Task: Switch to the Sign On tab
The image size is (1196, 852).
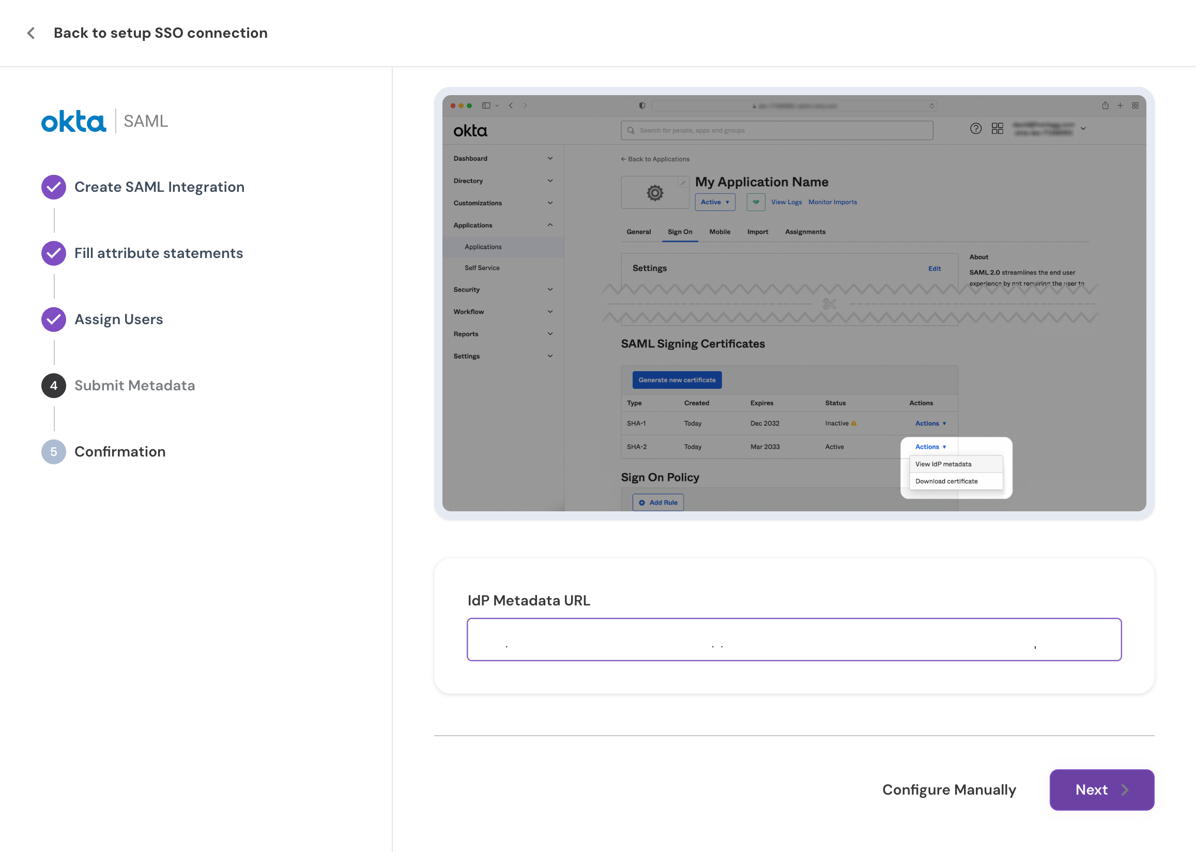Action: 680,232
